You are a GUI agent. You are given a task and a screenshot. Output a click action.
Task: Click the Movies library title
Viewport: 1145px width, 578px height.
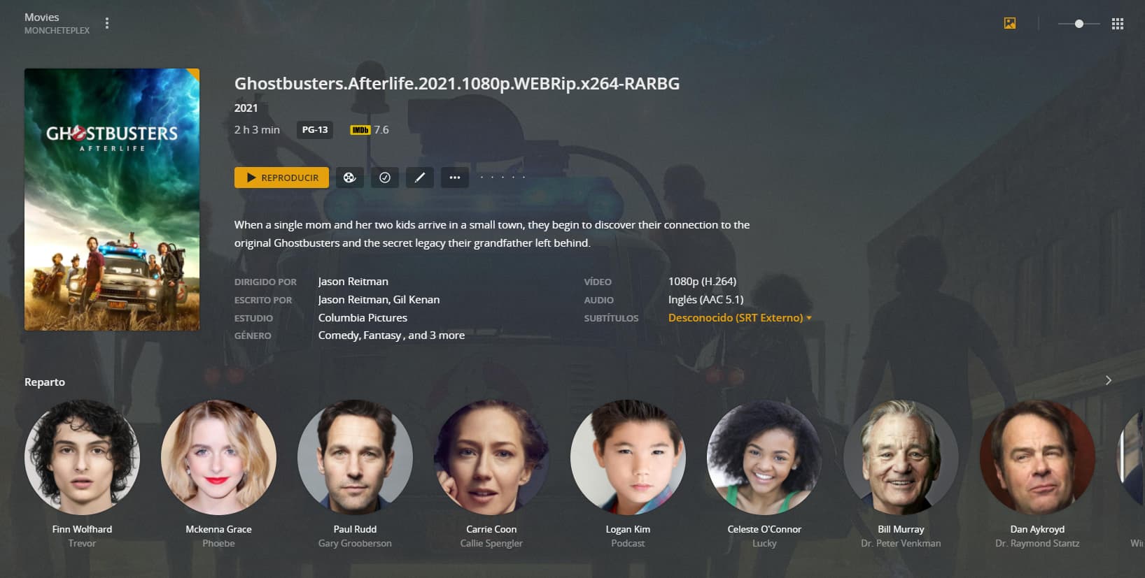pyautogui.click(x=42, y=17)
